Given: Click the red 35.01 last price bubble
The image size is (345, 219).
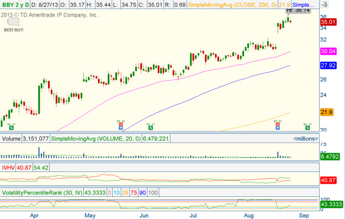Looking at the screenshot, I should (x=328, y=22).
